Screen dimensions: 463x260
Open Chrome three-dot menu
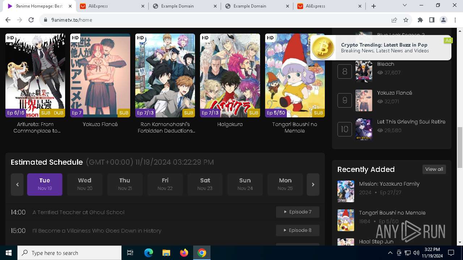tap(455, 20)
